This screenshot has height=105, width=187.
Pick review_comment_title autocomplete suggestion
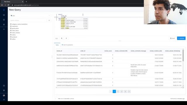pyautogui.click(x=74, y=23)
